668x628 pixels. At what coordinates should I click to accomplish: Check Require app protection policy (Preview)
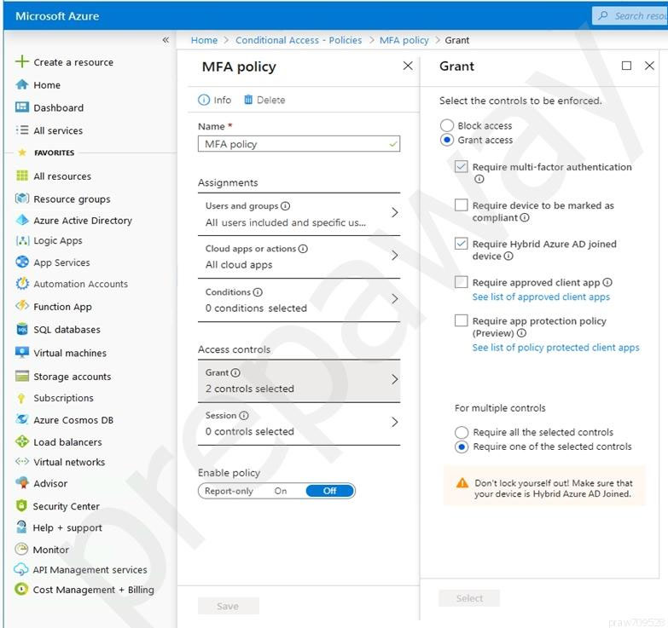click(461, 320)
